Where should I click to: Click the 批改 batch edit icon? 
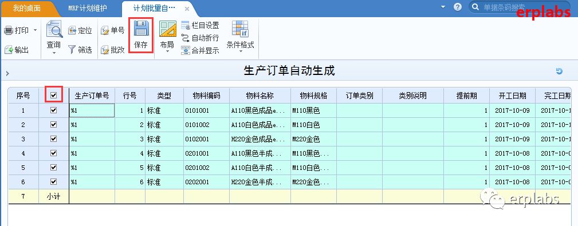point(105,50)
